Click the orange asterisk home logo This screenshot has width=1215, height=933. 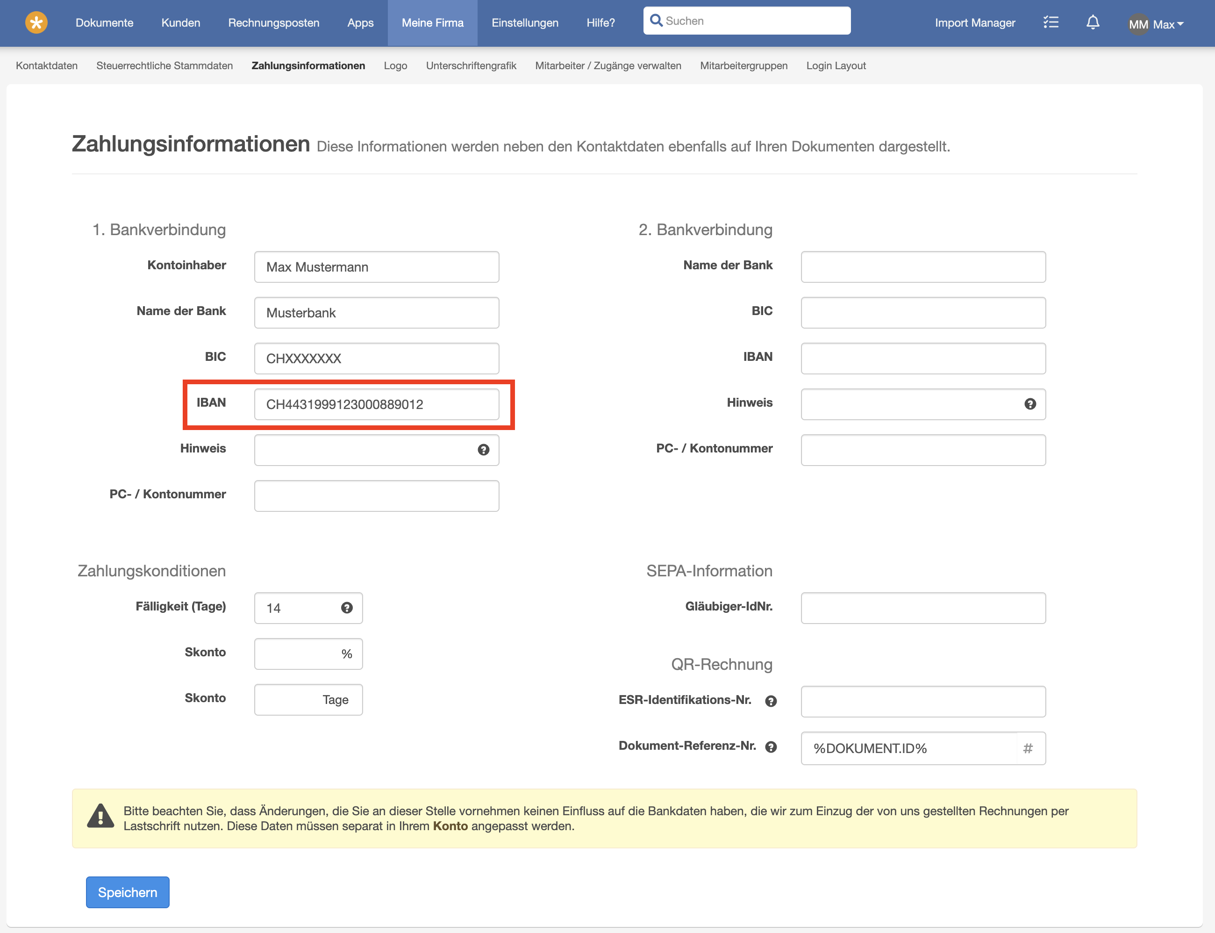36,23
